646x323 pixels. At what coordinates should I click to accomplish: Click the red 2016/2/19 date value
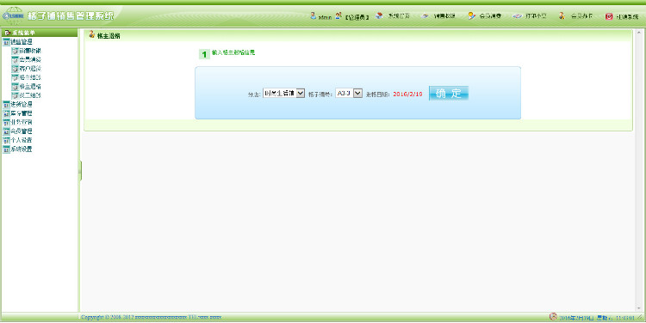click(x=407, y=94)
